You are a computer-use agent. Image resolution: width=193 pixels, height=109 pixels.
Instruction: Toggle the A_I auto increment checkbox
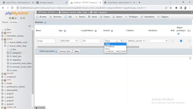click(189, 41)
